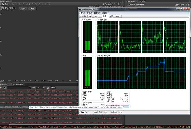Click 选择 button in inspector header

point(177,5)
